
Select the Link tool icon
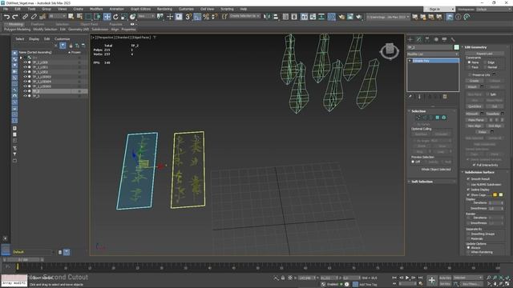pos(25,17)
